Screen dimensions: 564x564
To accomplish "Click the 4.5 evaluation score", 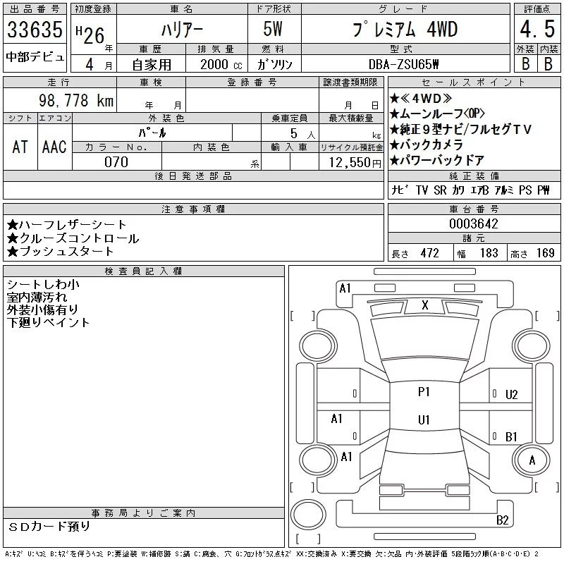I will tap(537, 29).
